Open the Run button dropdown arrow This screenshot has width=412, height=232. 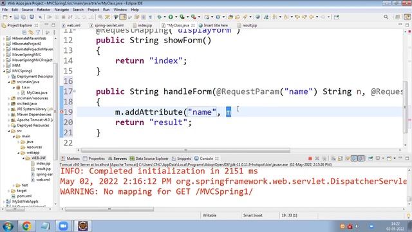(176, 17)
